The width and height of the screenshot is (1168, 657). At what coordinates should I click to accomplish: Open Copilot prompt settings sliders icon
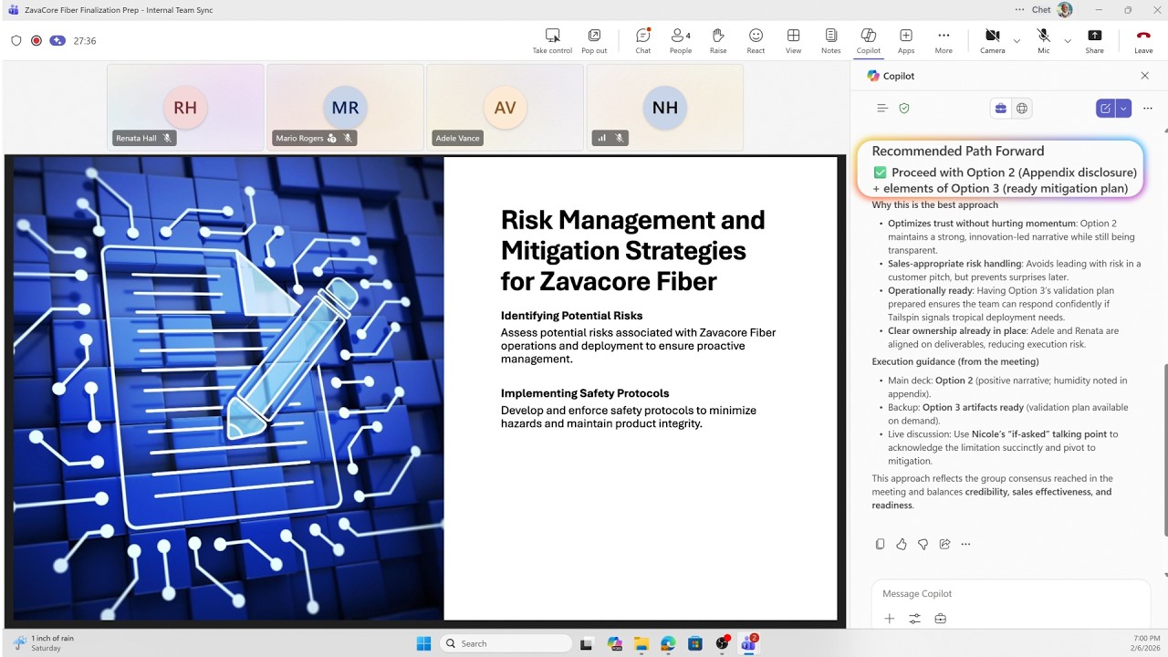[915, 619]
